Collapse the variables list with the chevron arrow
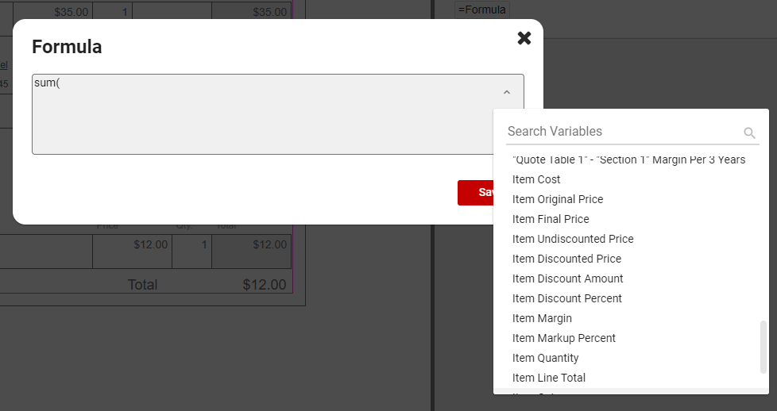The width and height of the screenshot is (777, 411). pos(506,93)
